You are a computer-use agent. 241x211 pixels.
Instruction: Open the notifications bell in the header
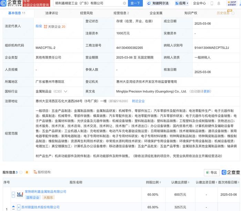coord(219,3)
